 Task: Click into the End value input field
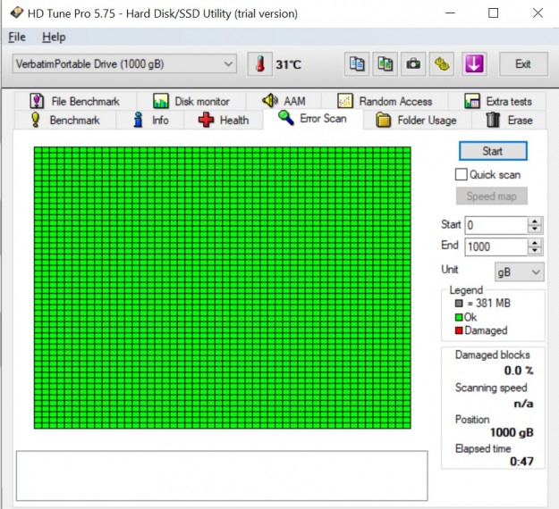[x=495, y=246]
